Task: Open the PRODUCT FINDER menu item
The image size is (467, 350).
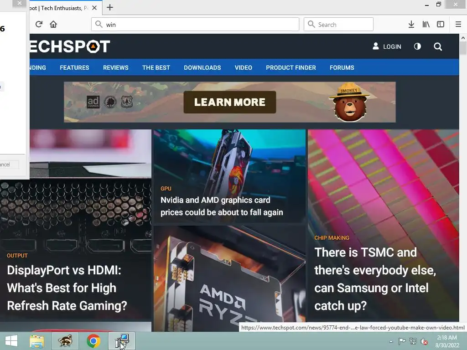Action: (291, 67)
